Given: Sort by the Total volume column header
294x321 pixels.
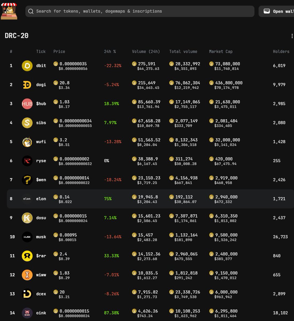Looking at the screenshot, I should (x=183, y=51).
